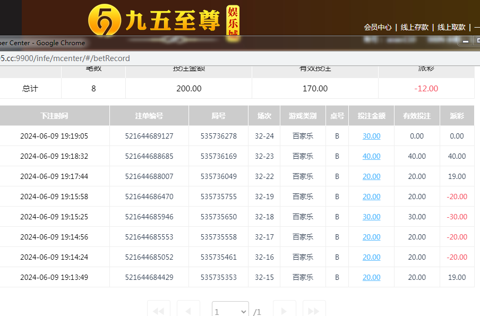Screen dimensions: 480x316
Task: Open the page number dropdown
Action: (x=230, y=311)
